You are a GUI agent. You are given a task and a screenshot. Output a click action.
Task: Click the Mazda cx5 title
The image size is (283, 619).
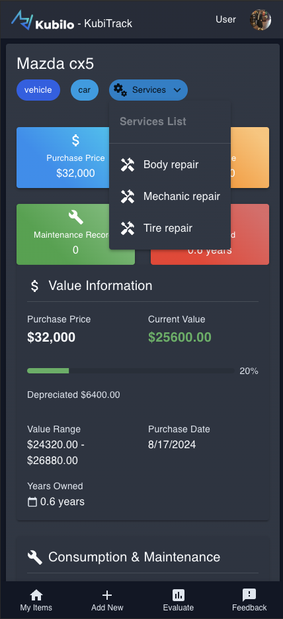(56, 64)
